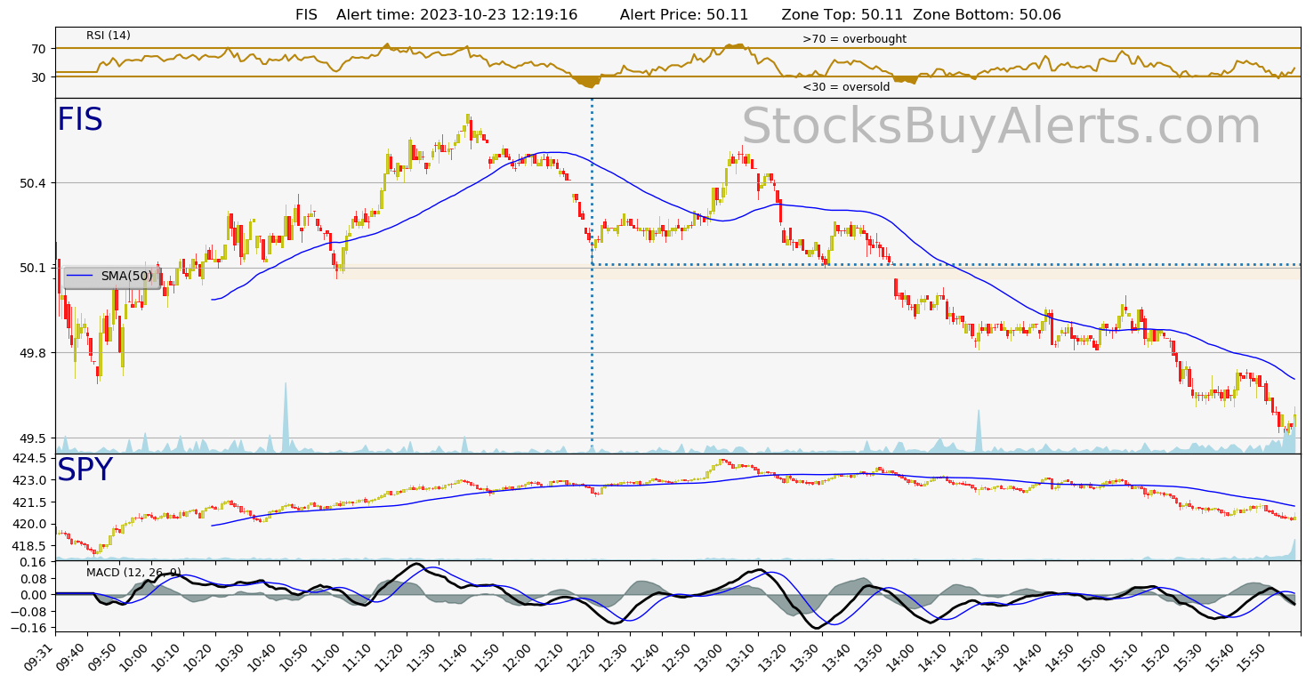Click the SPY ticker label
Screen dimensions: 1314x683
[x=85, y=470]
